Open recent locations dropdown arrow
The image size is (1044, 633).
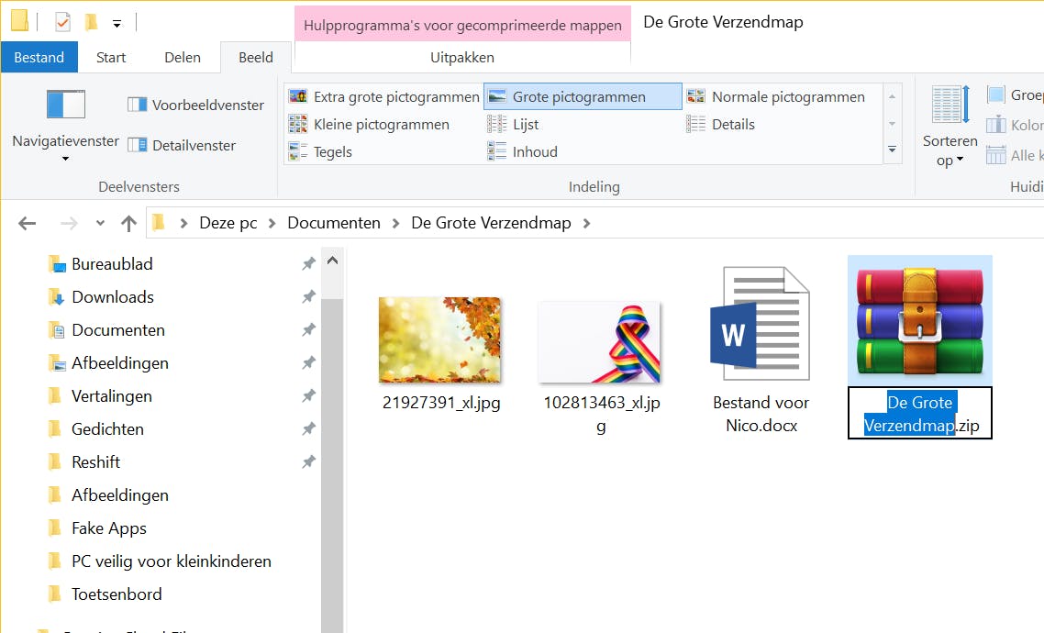click(100, 223)
